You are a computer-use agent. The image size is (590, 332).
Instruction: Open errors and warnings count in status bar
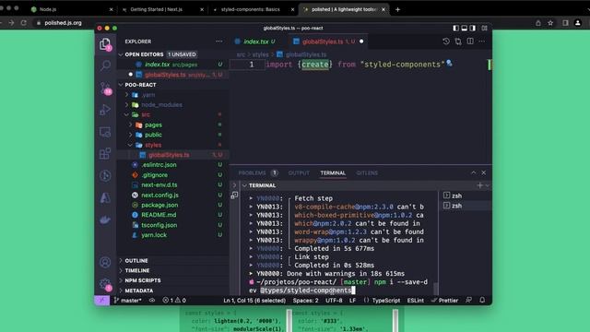pos(174,300)
